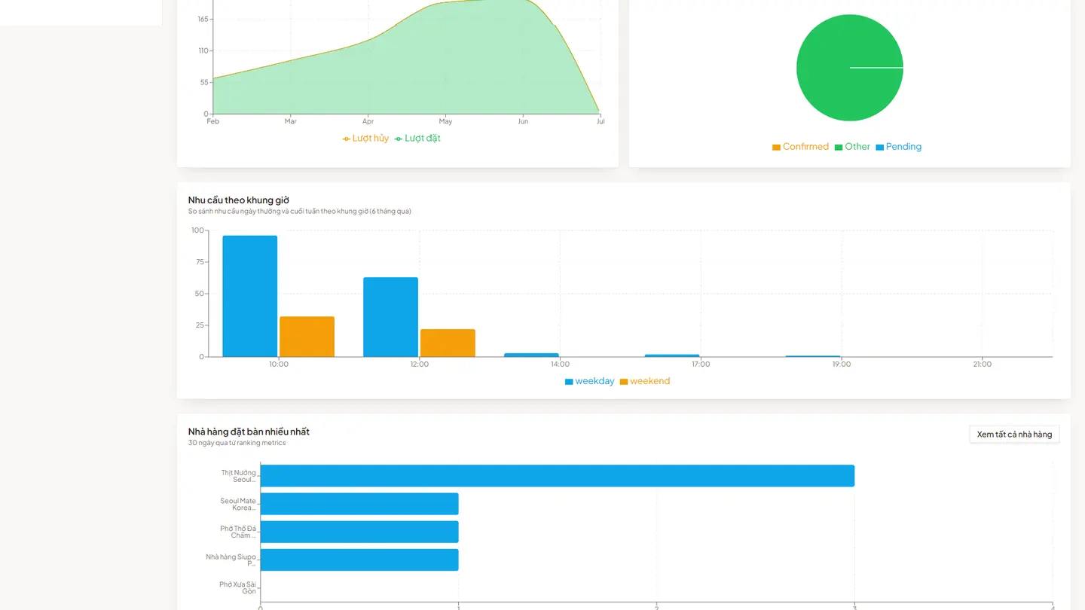Click the Seoul Mate Korea bar

pos(359,504)
